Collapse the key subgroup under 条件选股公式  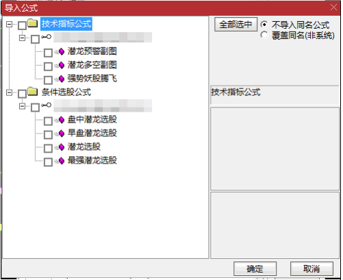point(22,106)
